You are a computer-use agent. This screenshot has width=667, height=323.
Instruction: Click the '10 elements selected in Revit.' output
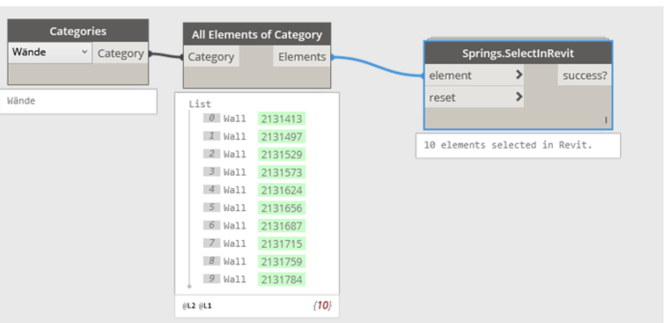tap(508, 145)
